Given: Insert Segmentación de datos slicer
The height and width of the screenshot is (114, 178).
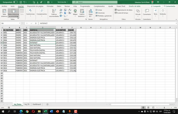Looking at the screenshot, I should coord(124,10).
